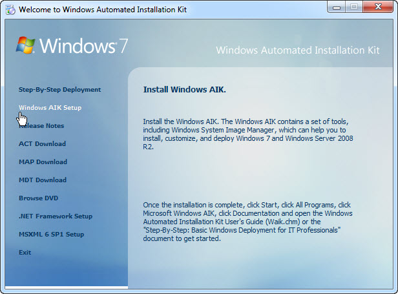
Task: Minimize the installation kit window
Action: click(337, 7)
